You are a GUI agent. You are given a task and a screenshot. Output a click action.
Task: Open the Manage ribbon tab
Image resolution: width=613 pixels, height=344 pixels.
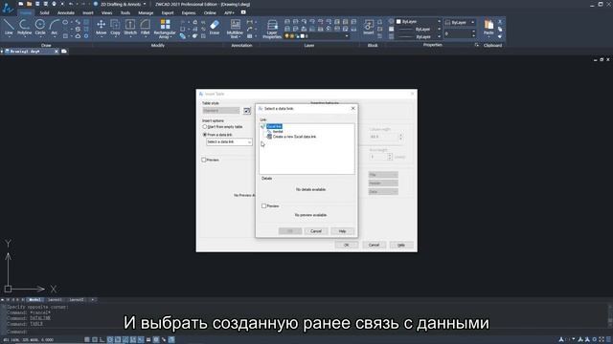(146, 12)
